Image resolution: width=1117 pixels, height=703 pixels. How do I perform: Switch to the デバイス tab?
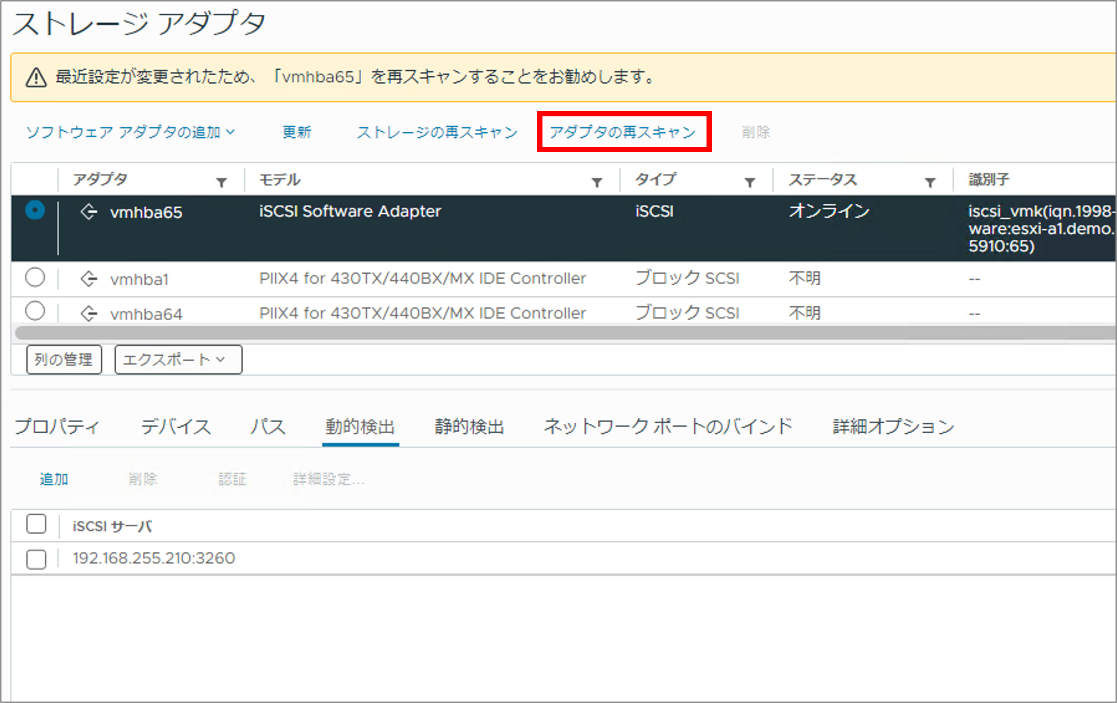pos(176,426)
